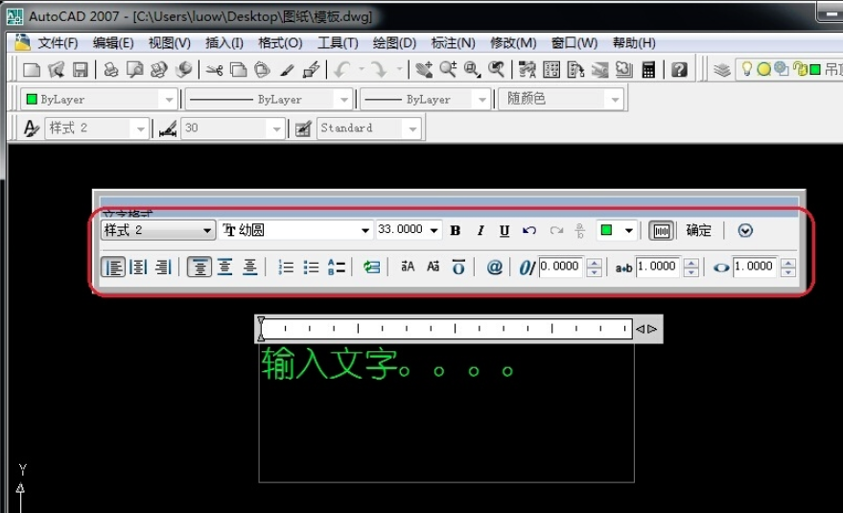Click the oblique angle 0.0000 field
The image size is (843, 513).
click(560, 267)
